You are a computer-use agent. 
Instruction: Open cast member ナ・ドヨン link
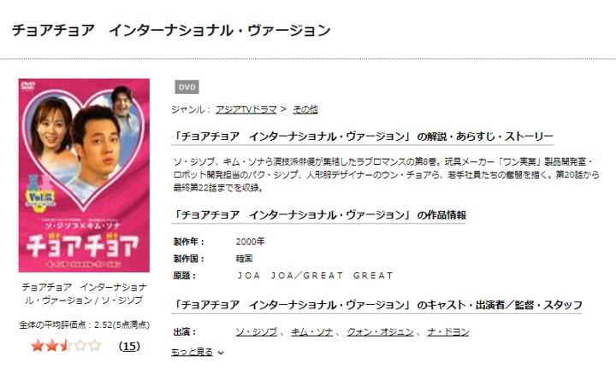(x=448, y=332)
